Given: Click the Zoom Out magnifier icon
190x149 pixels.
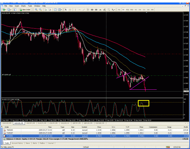Looking at the screenshot, I should pos(40,9).
